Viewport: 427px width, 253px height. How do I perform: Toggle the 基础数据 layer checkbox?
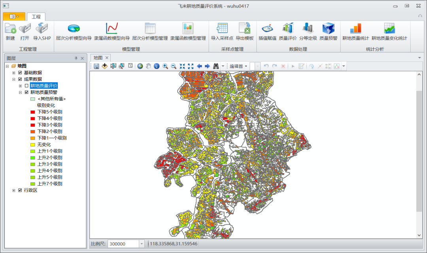click(x=20, y=72)
